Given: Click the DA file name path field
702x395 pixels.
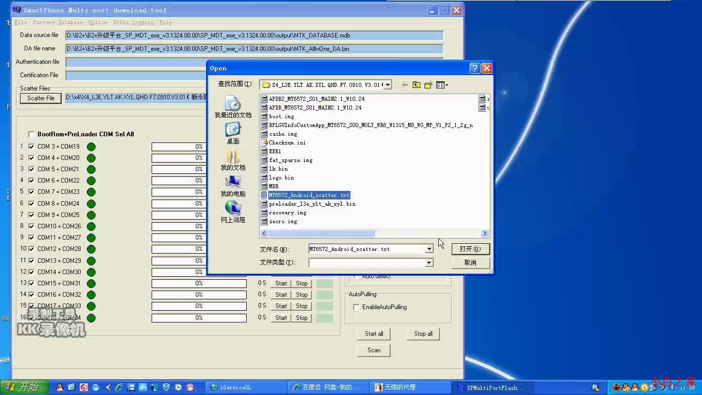Looking at the screenshot, I should coord(254,49).
